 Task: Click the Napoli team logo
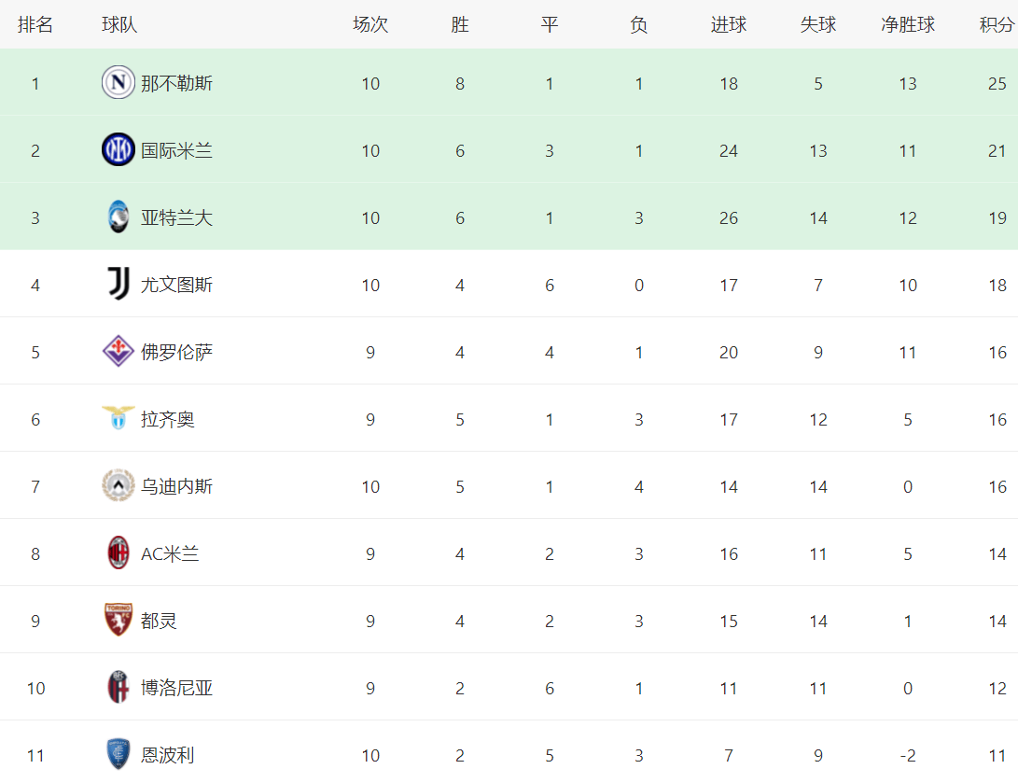(x=119, y=82)
